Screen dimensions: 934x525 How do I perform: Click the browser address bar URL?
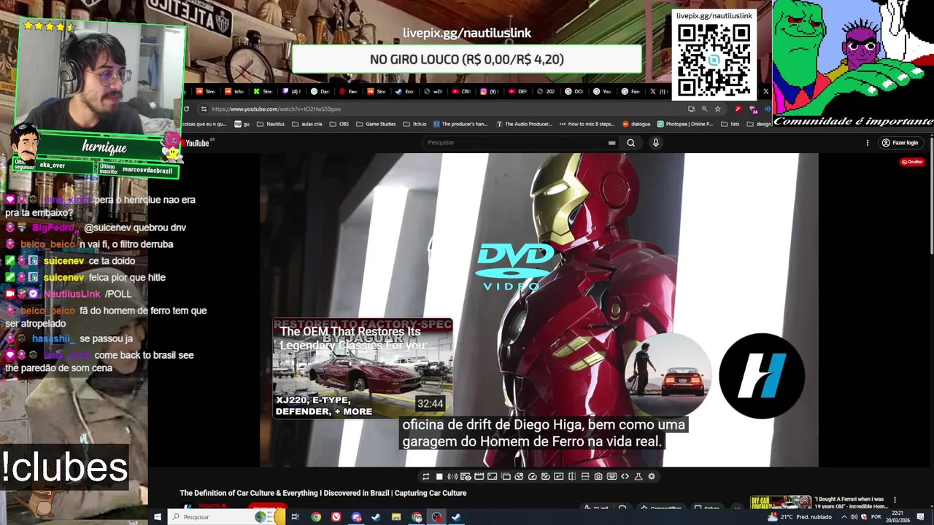(277, 109)
